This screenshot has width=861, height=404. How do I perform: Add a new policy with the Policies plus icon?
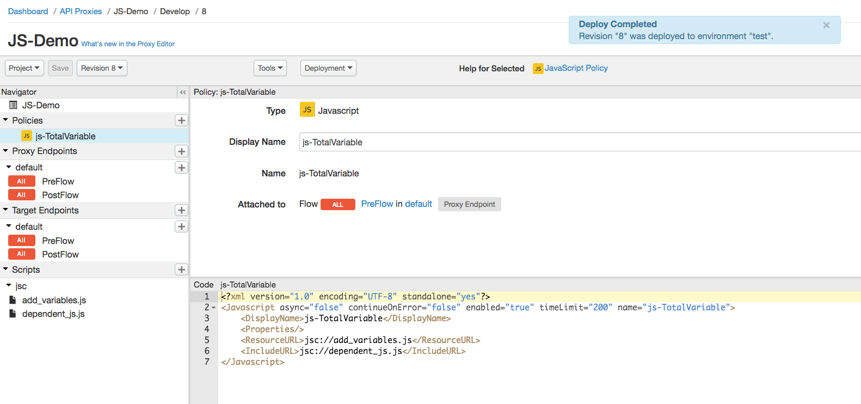(x=181, y=120)
